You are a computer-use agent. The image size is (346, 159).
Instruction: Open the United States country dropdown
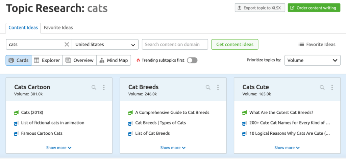tap(105, 44)
